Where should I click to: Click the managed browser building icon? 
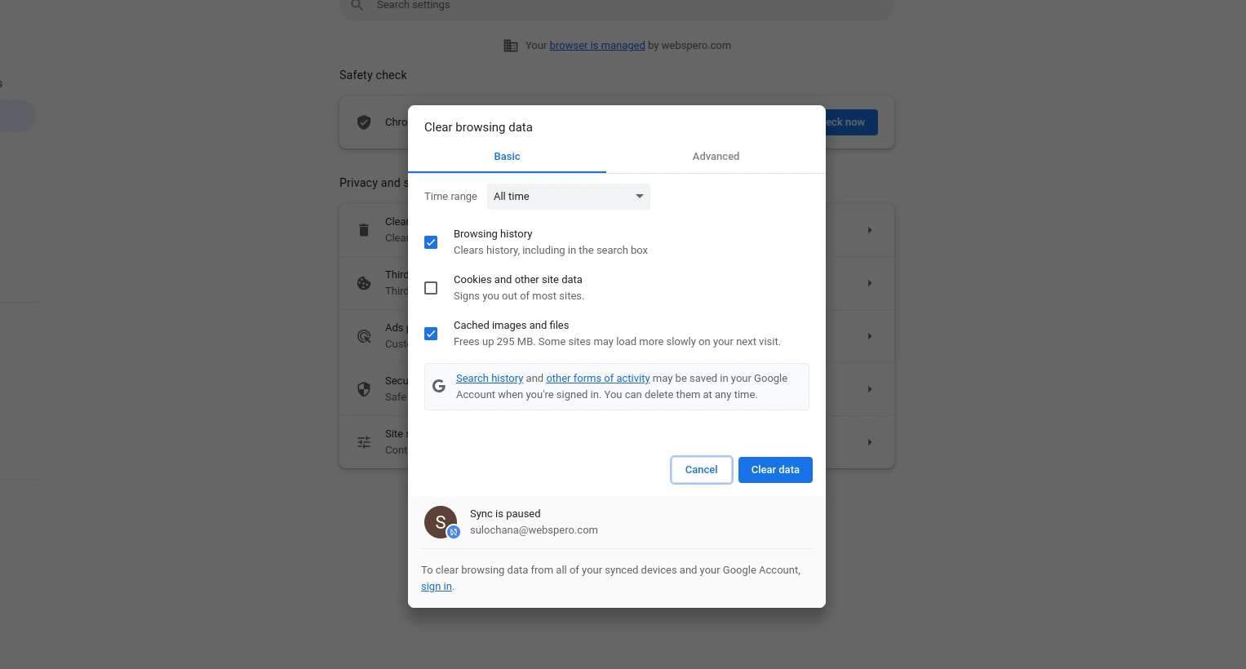tap(511, 46)
